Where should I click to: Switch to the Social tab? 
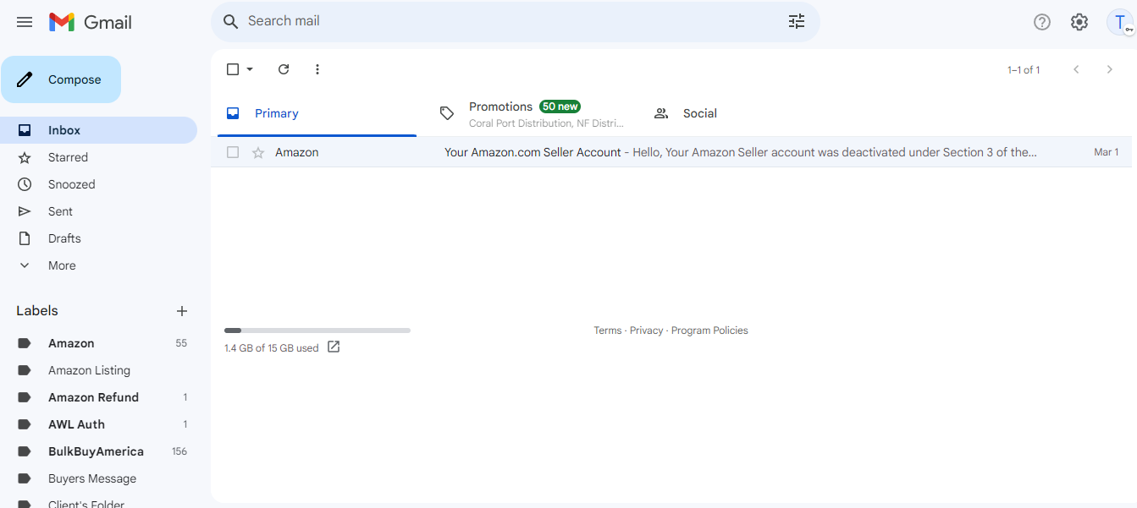pyautogui.click(x=745, y=113)
